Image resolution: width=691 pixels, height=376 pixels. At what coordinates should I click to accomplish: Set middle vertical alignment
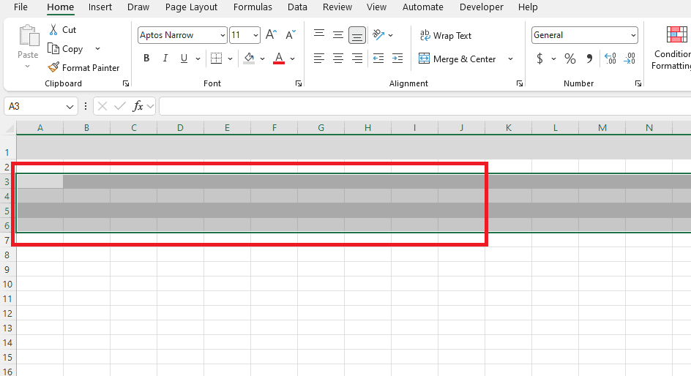point(338,35)
